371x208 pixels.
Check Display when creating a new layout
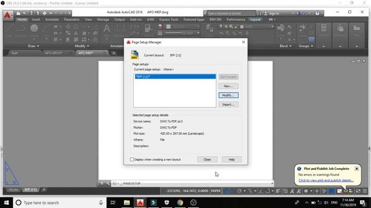132,159
